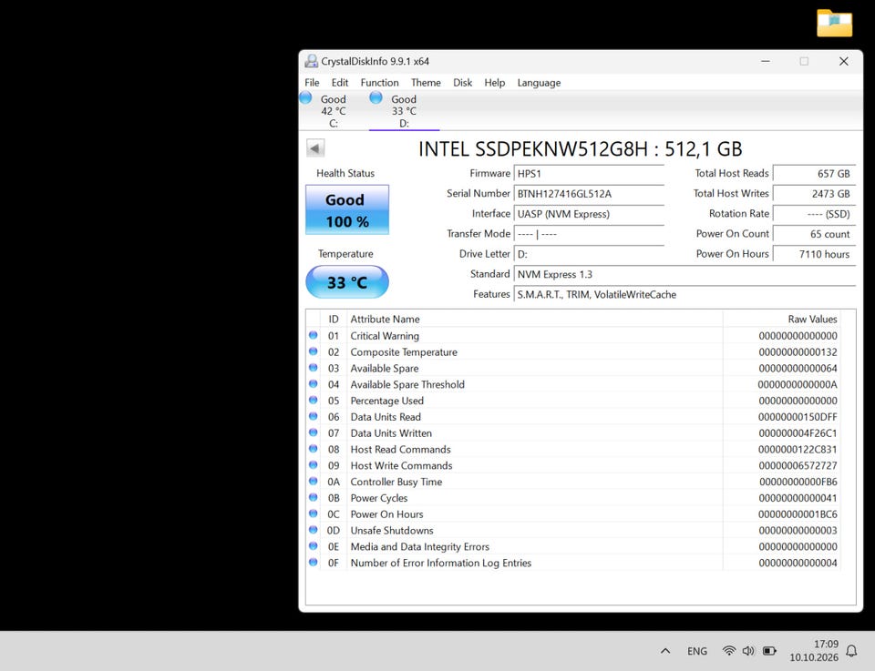Click the status dot beside Percentage Used

tap(313, 401)
